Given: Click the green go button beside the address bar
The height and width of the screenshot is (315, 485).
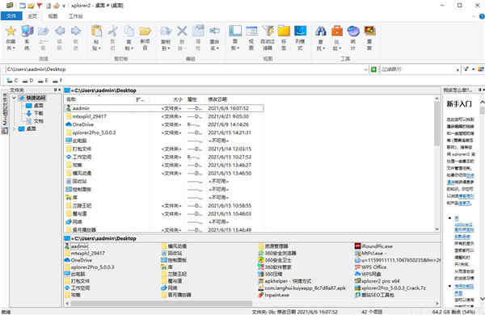Looking at the screenshot, I should tap(373, 69).
